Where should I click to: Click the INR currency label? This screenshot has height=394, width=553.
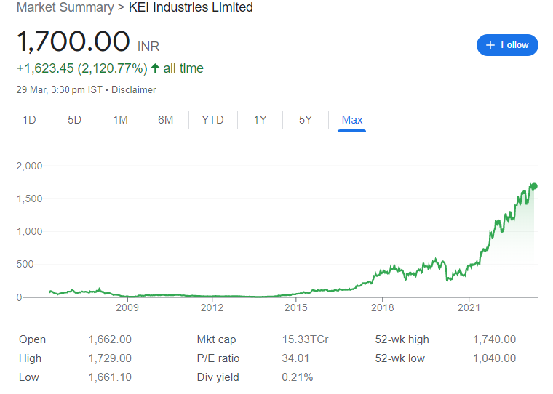[x=148, y=47]
